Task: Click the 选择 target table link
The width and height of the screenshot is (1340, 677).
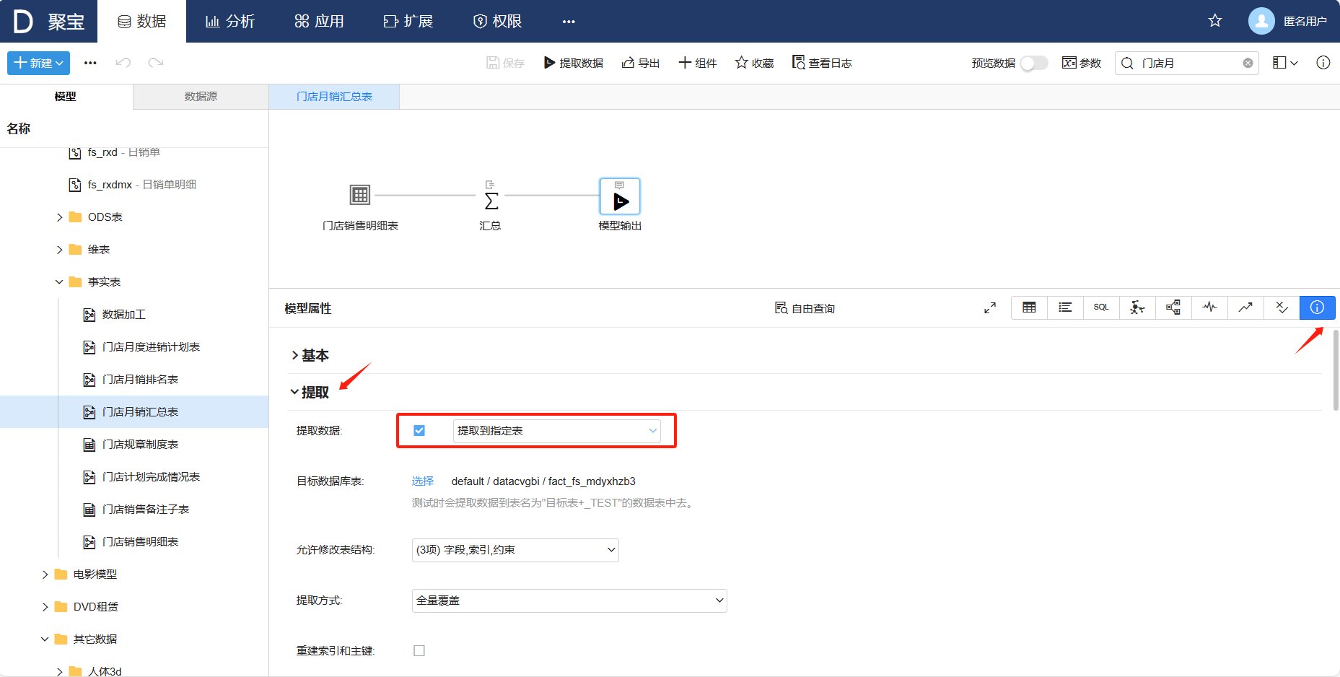Action: (423, 481)
